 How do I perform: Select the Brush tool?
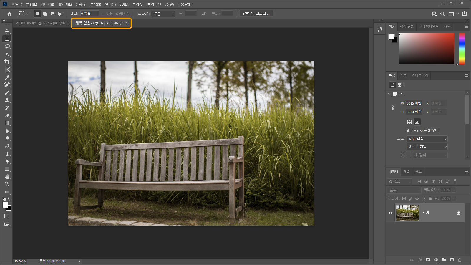tap(7, 92)
